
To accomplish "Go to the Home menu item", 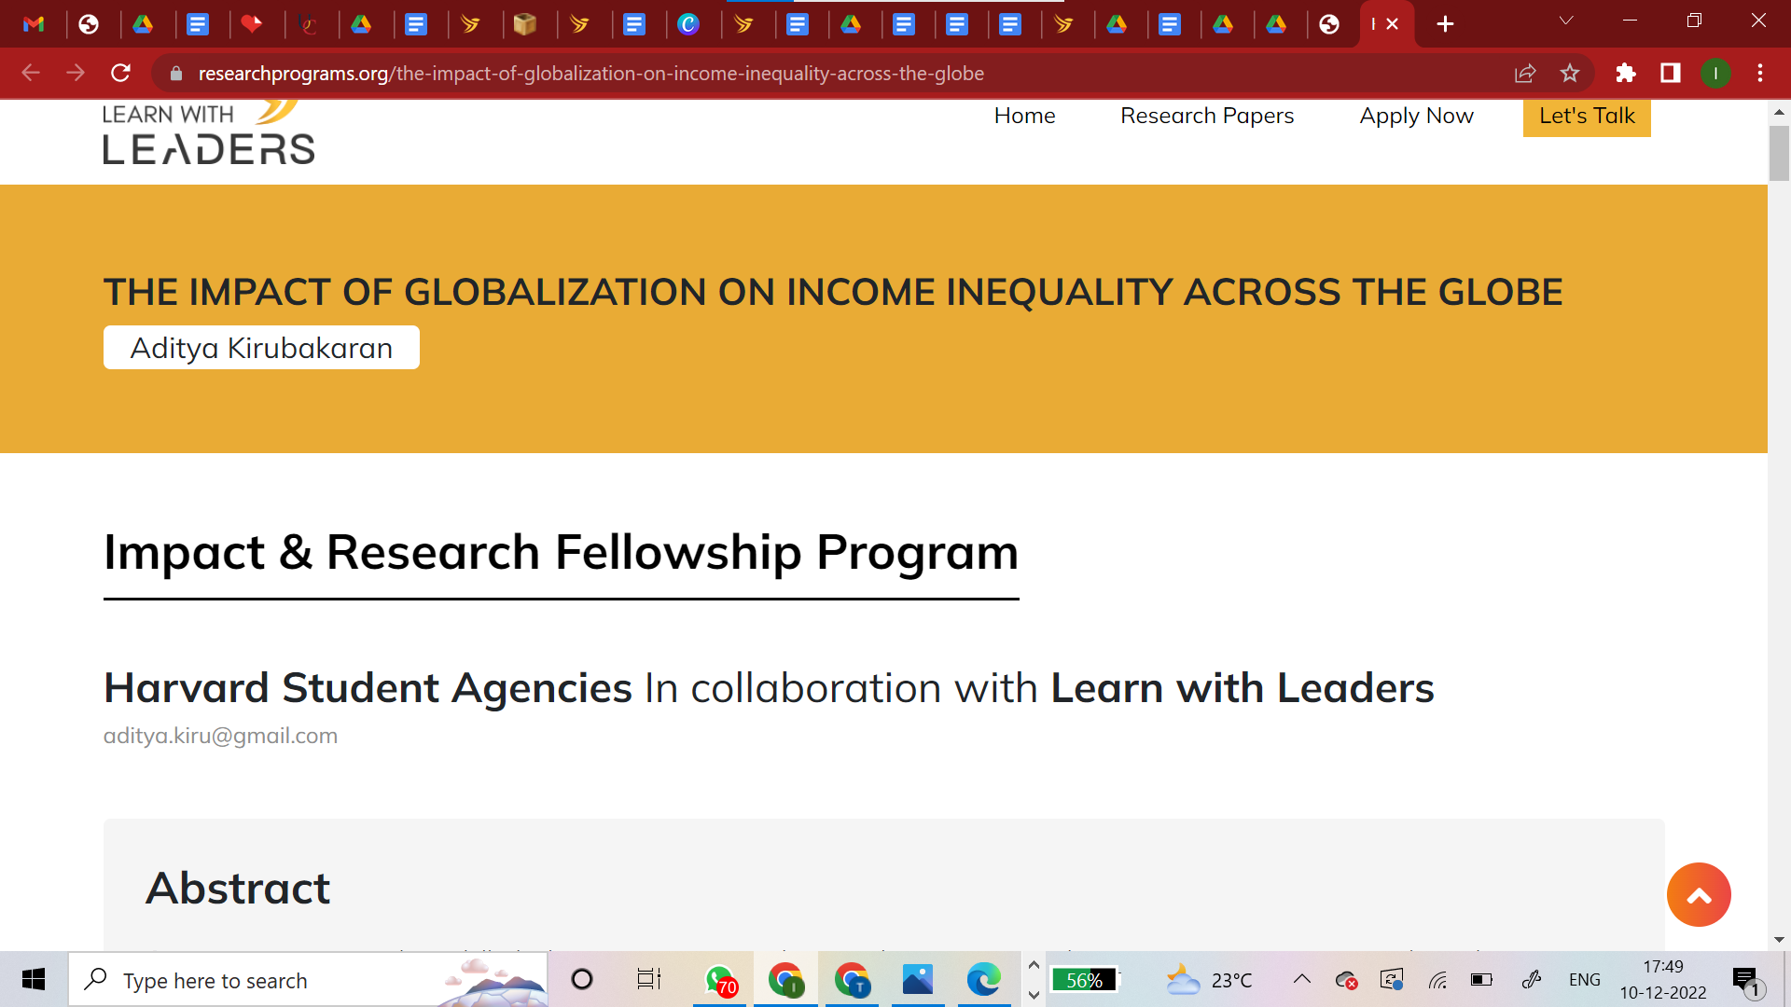I will tap(1024, 116).
